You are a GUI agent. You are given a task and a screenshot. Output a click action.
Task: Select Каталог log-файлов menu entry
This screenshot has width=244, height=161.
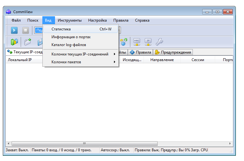(x=80, y=45)
